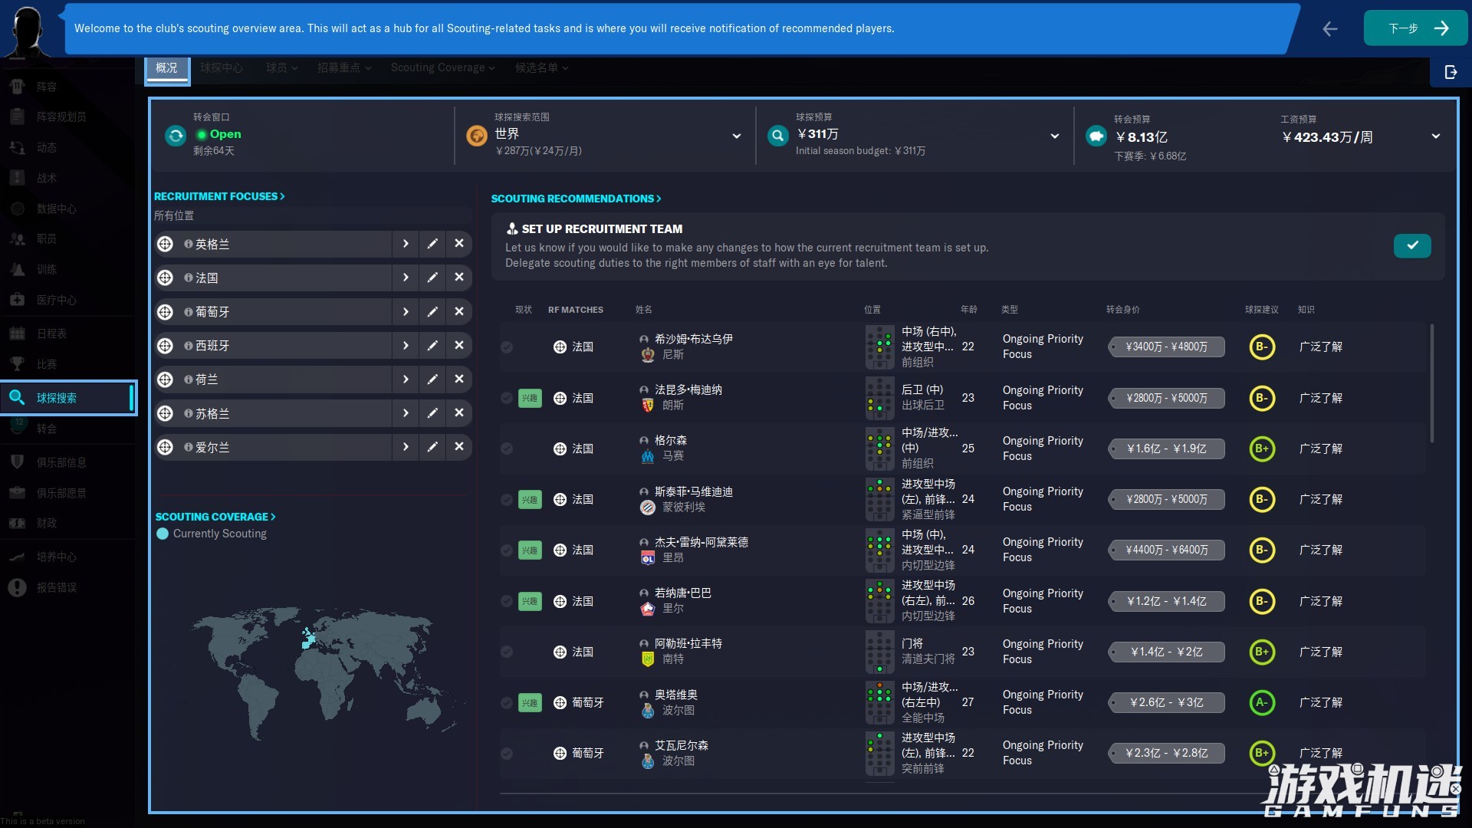Switch to the 球探中心 tab
The width and height of the screenshot is (1472, 828).
(x=222, y=67)
